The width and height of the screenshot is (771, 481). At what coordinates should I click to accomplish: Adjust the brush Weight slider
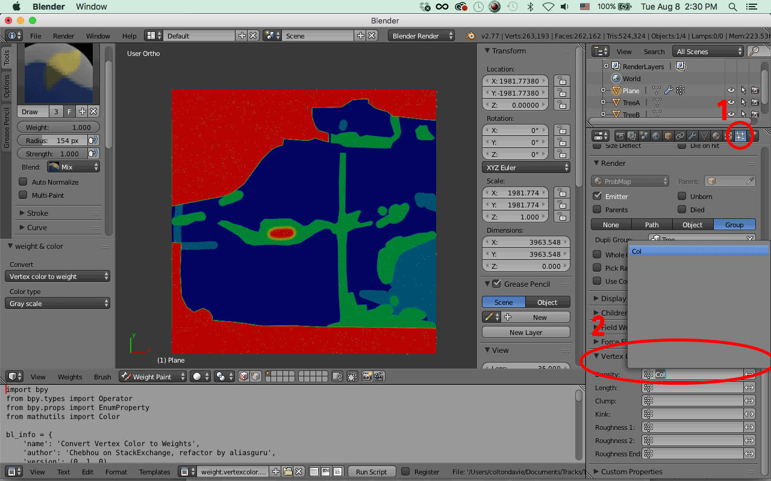tap(58, 127)
